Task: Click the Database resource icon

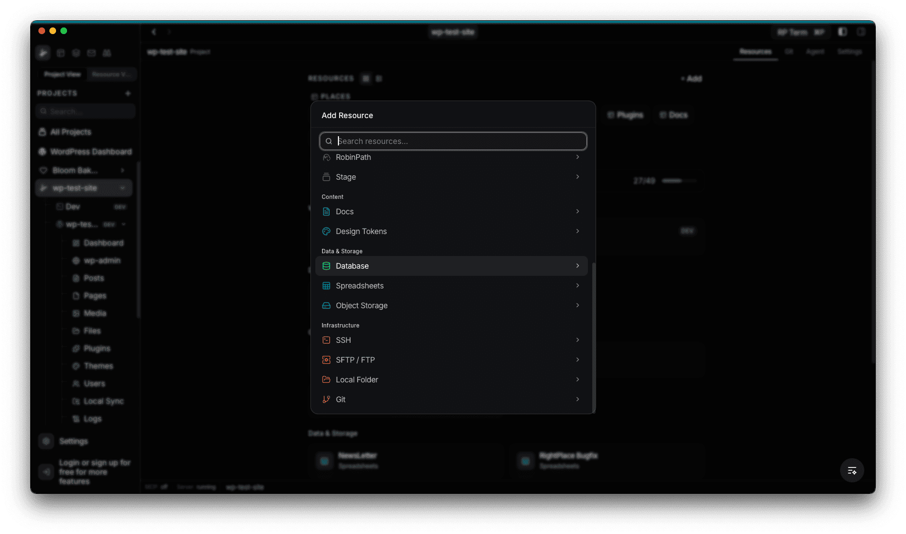Action: click(x=326, y=266)
